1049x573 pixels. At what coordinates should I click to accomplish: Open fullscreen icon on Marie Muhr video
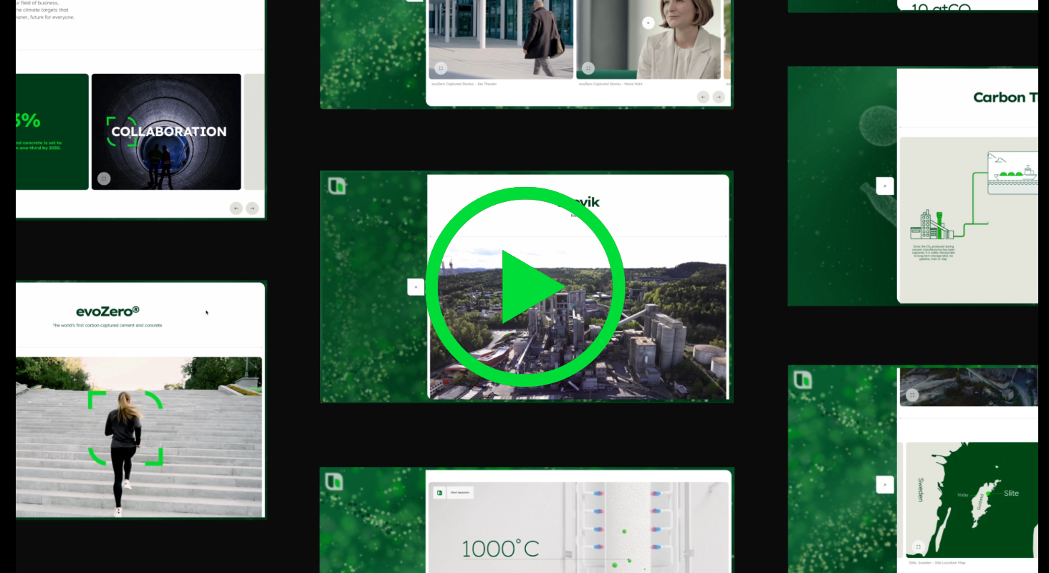588,68
